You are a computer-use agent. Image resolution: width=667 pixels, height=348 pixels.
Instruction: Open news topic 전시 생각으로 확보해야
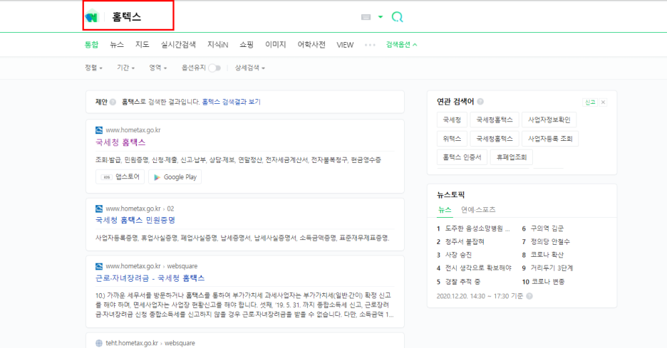pyautogui.click(x=478, y=268)
